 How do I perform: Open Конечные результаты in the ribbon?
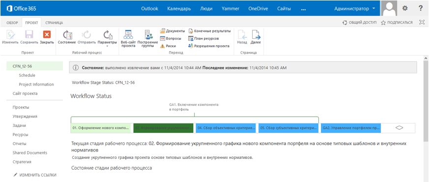[209, 31]
